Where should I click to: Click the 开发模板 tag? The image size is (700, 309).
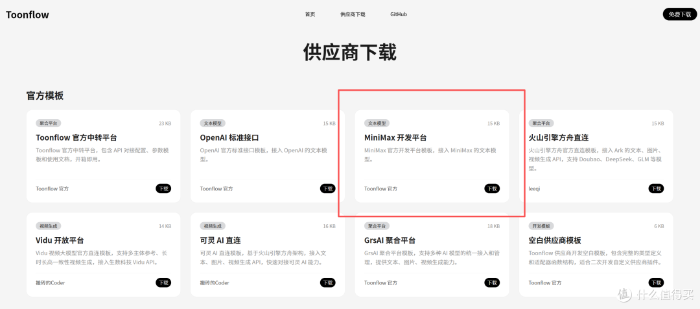coord(541,226)
